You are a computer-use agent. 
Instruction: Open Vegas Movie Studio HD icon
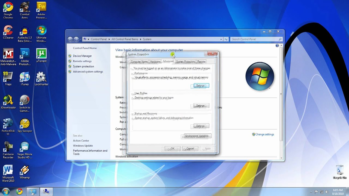tap(25, 150)
